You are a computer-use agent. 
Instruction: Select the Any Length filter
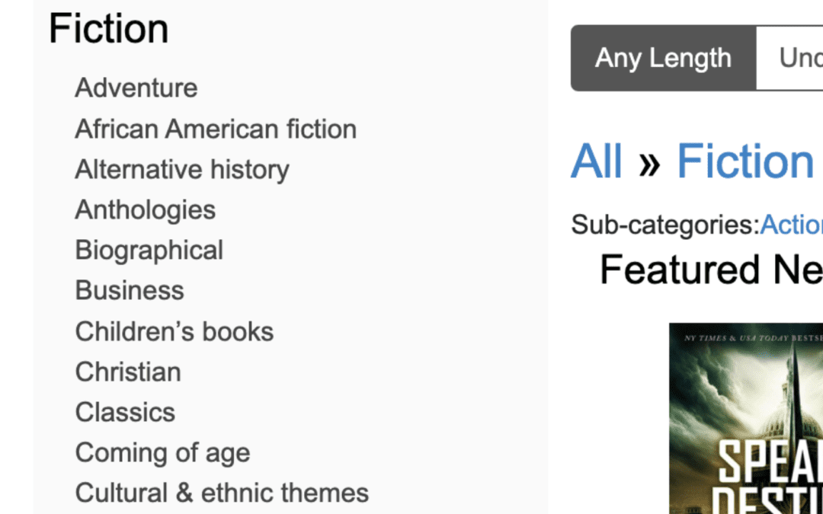click(x=662, y=58)
